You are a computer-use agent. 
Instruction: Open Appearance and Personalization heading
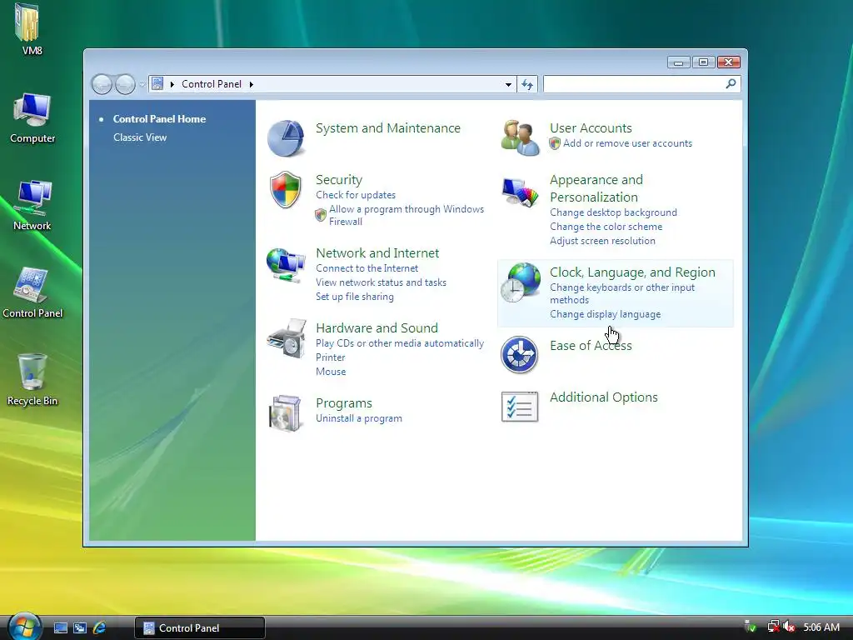coord(596,188)
